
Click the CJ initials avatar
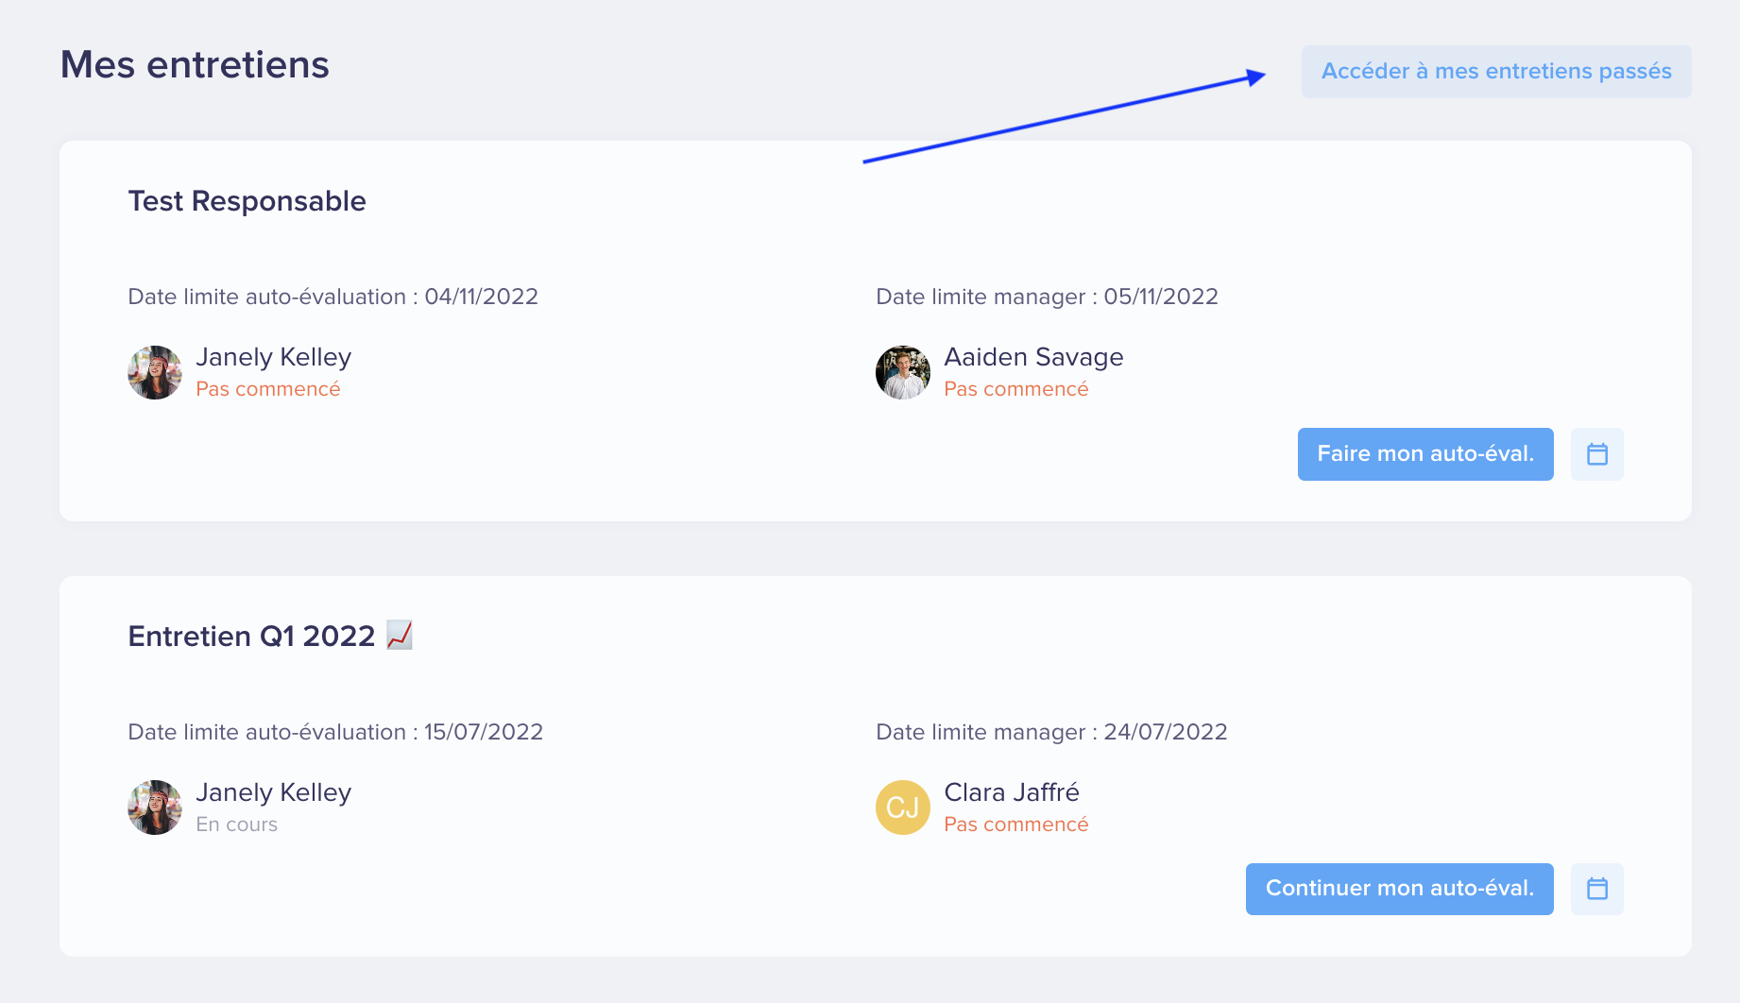(903, 807)
